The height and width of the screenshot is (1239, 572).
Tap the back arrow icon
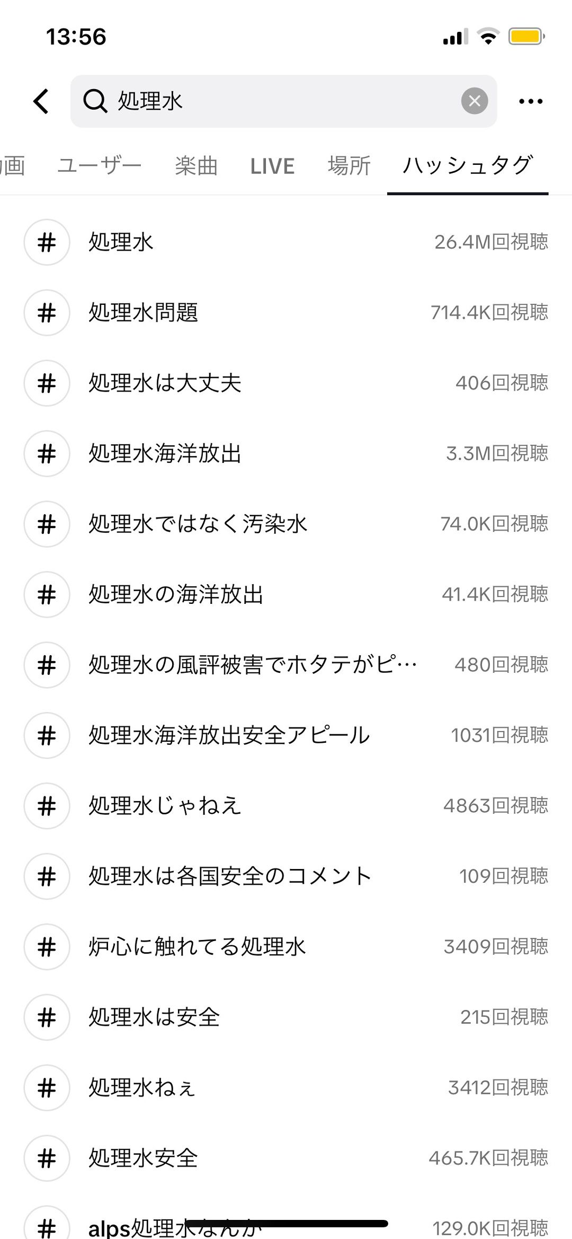[41, 101]
